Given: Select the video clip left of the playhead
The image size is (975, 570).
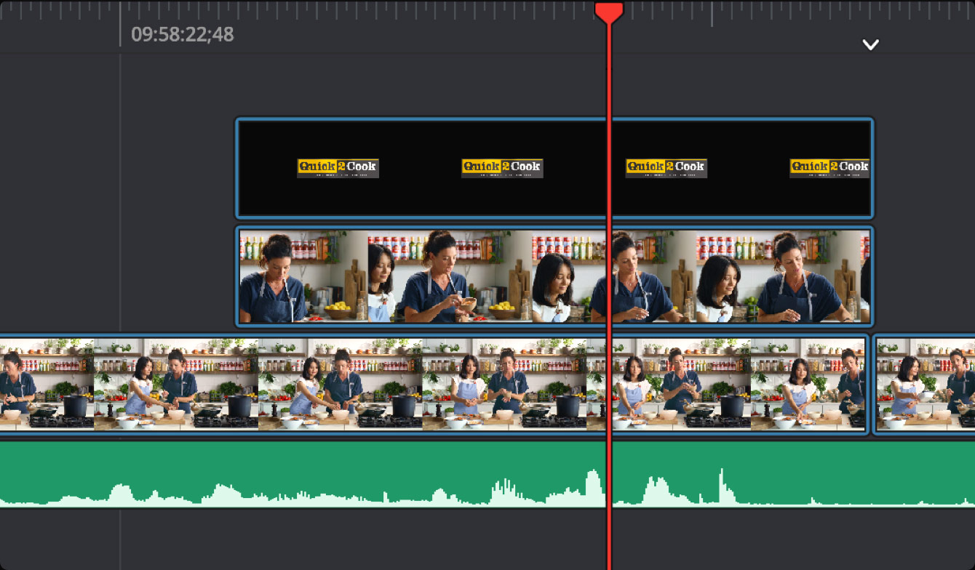Looking at the screenshot, I should [437, 276].
